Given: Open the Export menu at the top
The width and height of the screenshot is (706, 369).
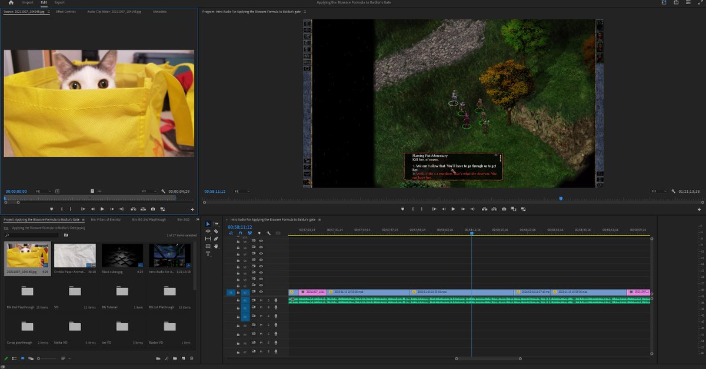Looking at the screenshot, I should [59, 2].
